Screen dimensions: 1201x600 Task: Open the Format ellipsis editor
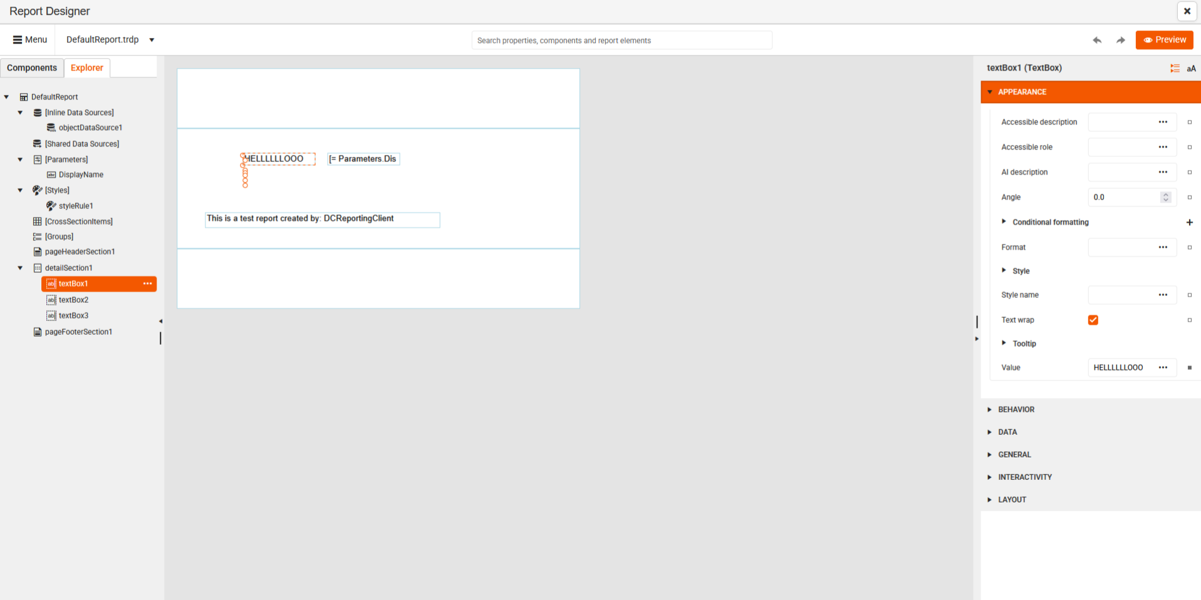pyautogui.click(x=1163, y=247)
